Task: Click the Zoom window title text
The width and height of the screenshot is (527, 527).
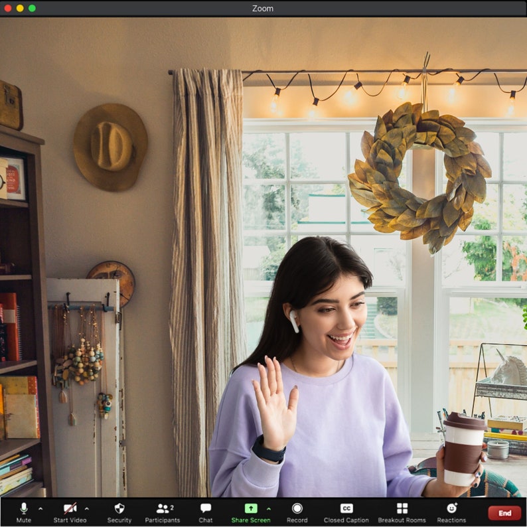Action: click(x=263, y=9)
